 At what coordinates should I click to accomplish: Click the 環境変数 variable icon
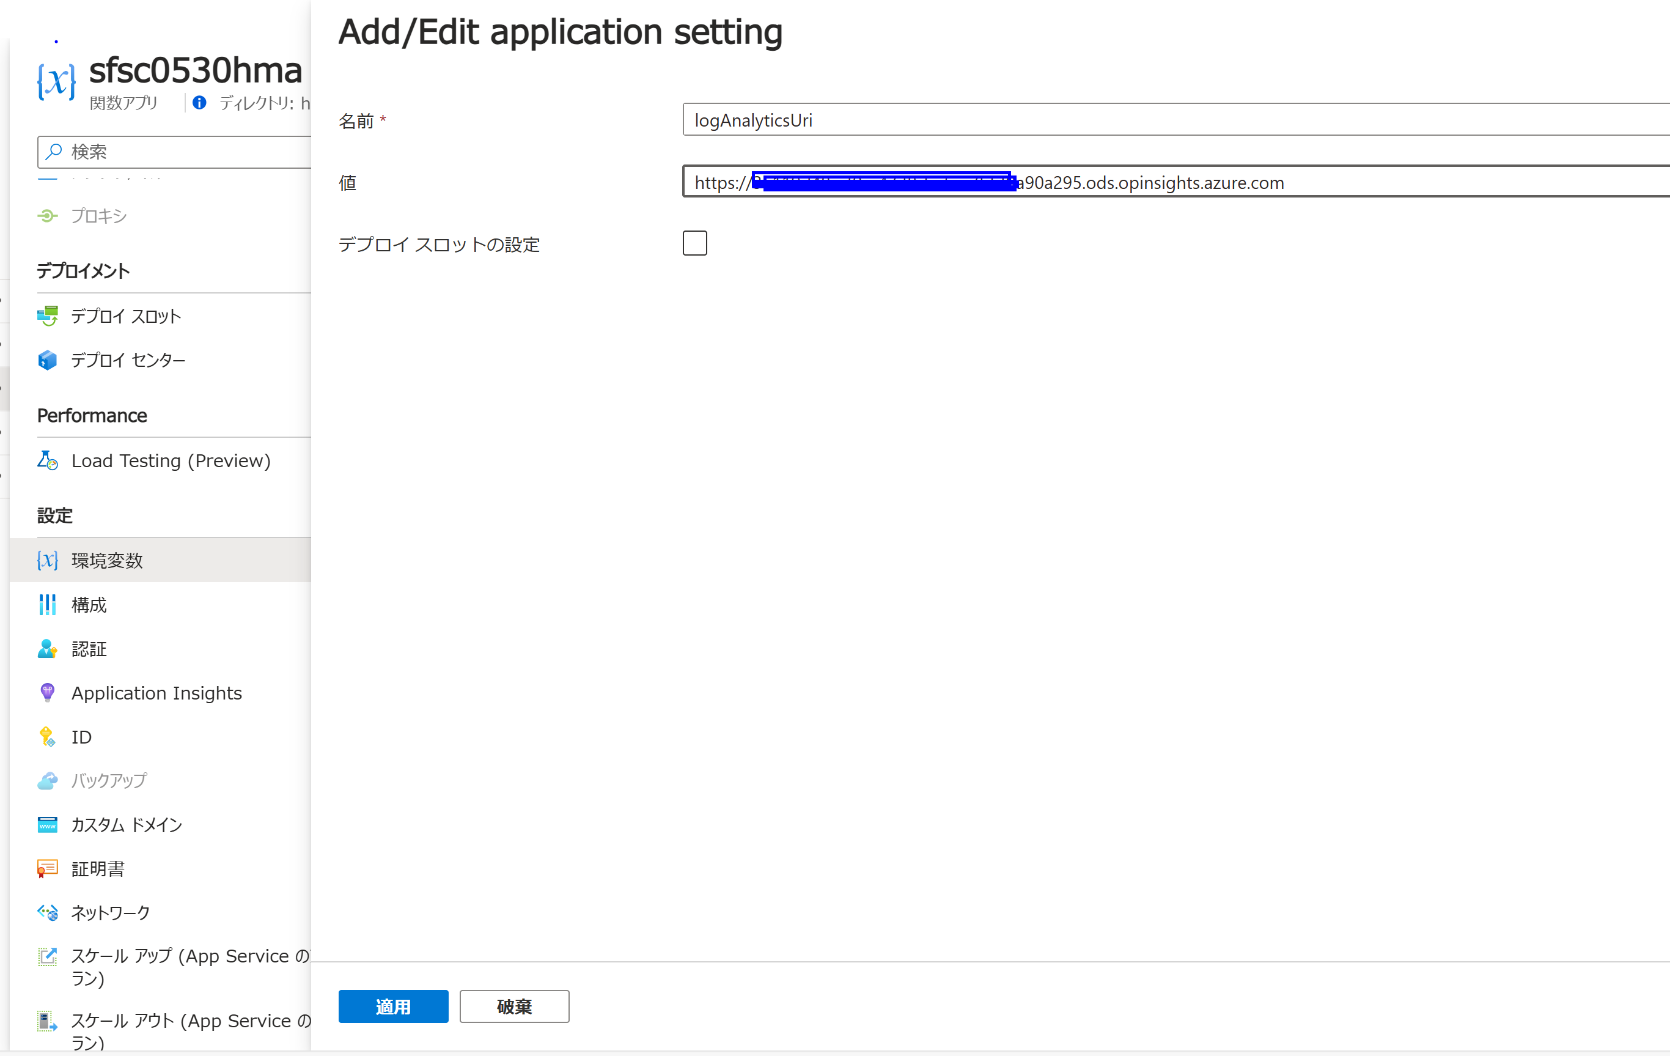point(47,561)
